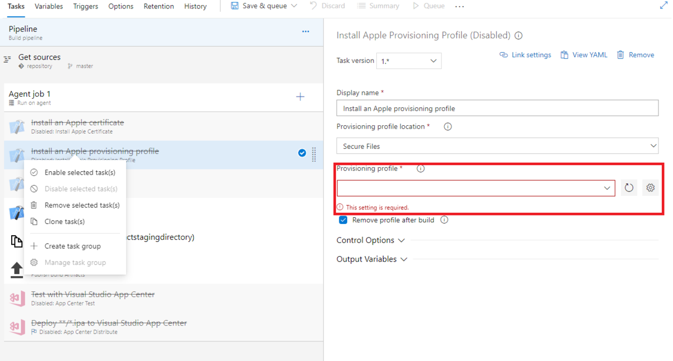The width and height of the screenshot is (673, 361).
Task: Click the Link settings button
Action: click(525, 55)
